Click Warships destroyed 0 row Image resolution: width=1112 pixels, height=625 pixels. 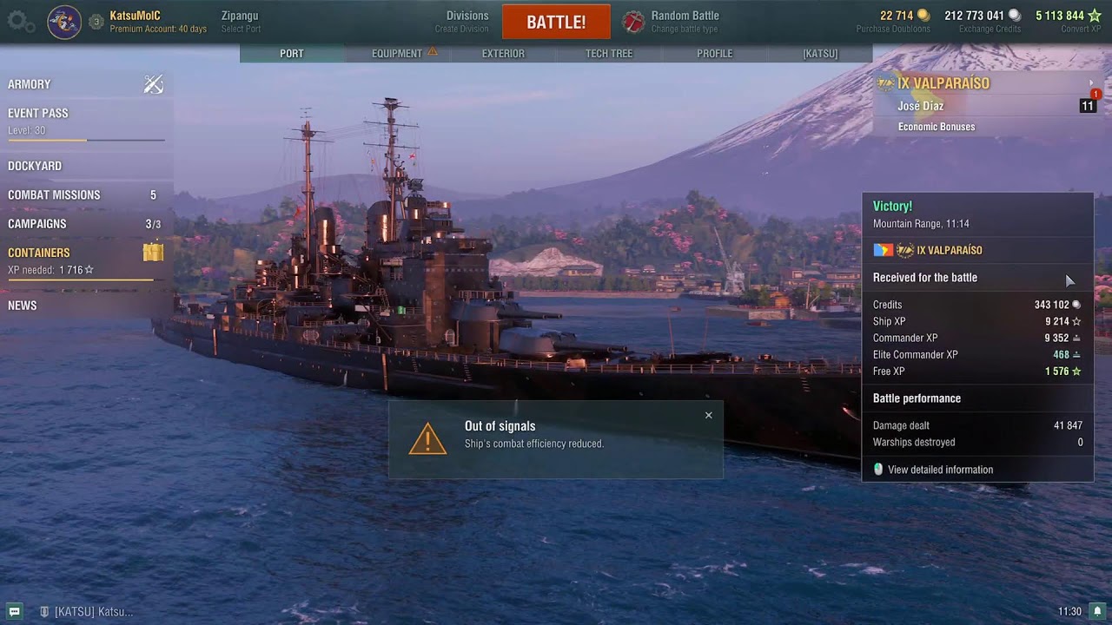pos(977,442)
